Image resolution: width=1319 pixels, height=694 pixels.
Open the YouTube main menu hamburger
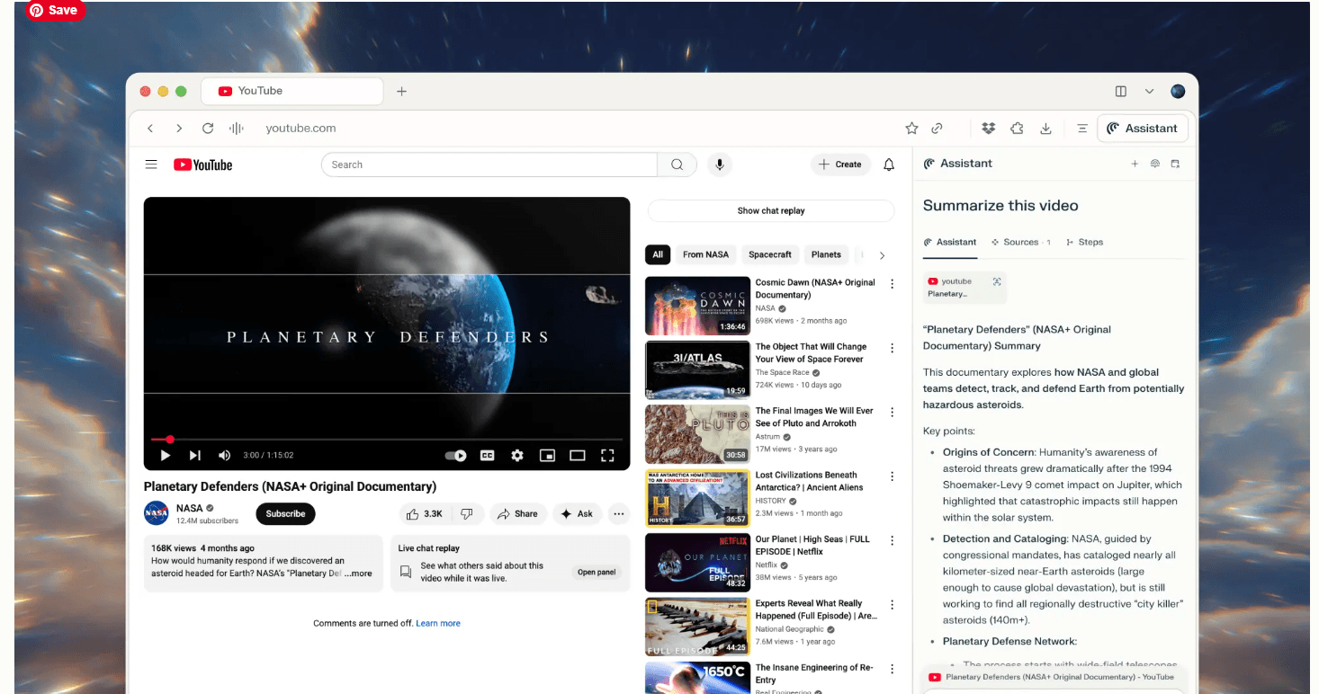(150, 165)
